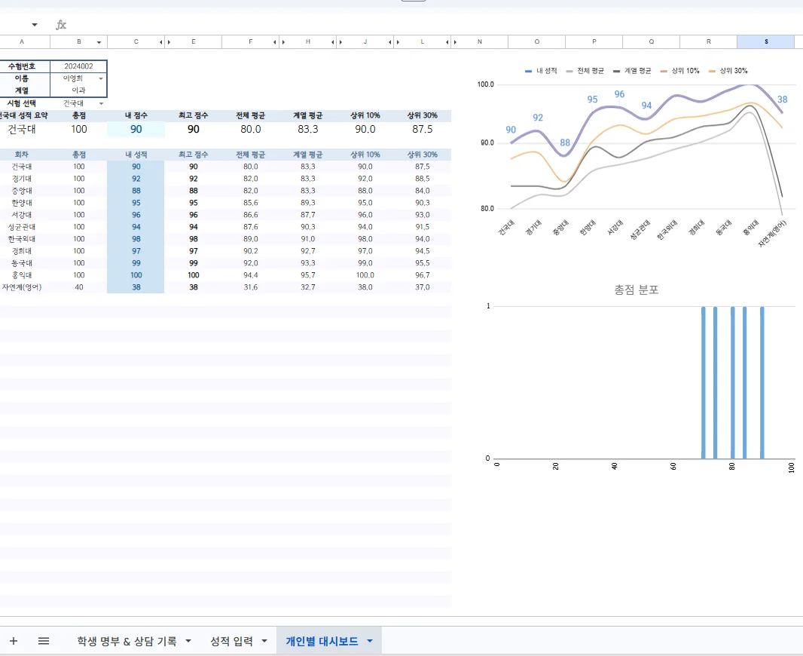Click right arrow before column E header
Screen dimensions: 803x656
169,42
